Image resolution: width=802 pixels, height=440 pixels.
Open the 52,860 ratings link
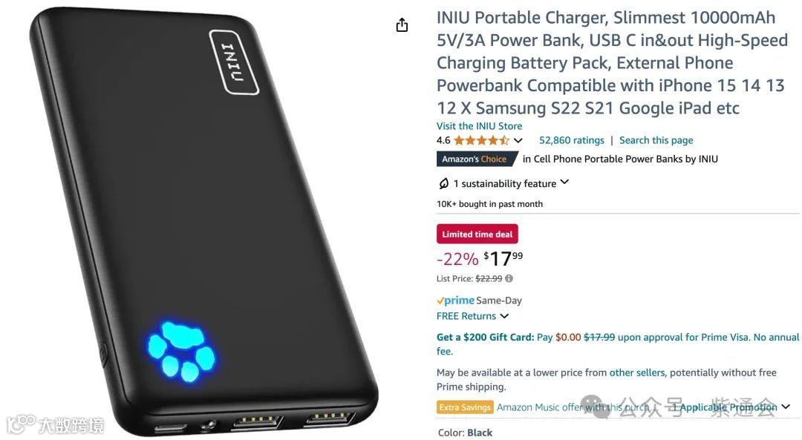point(571,140)
